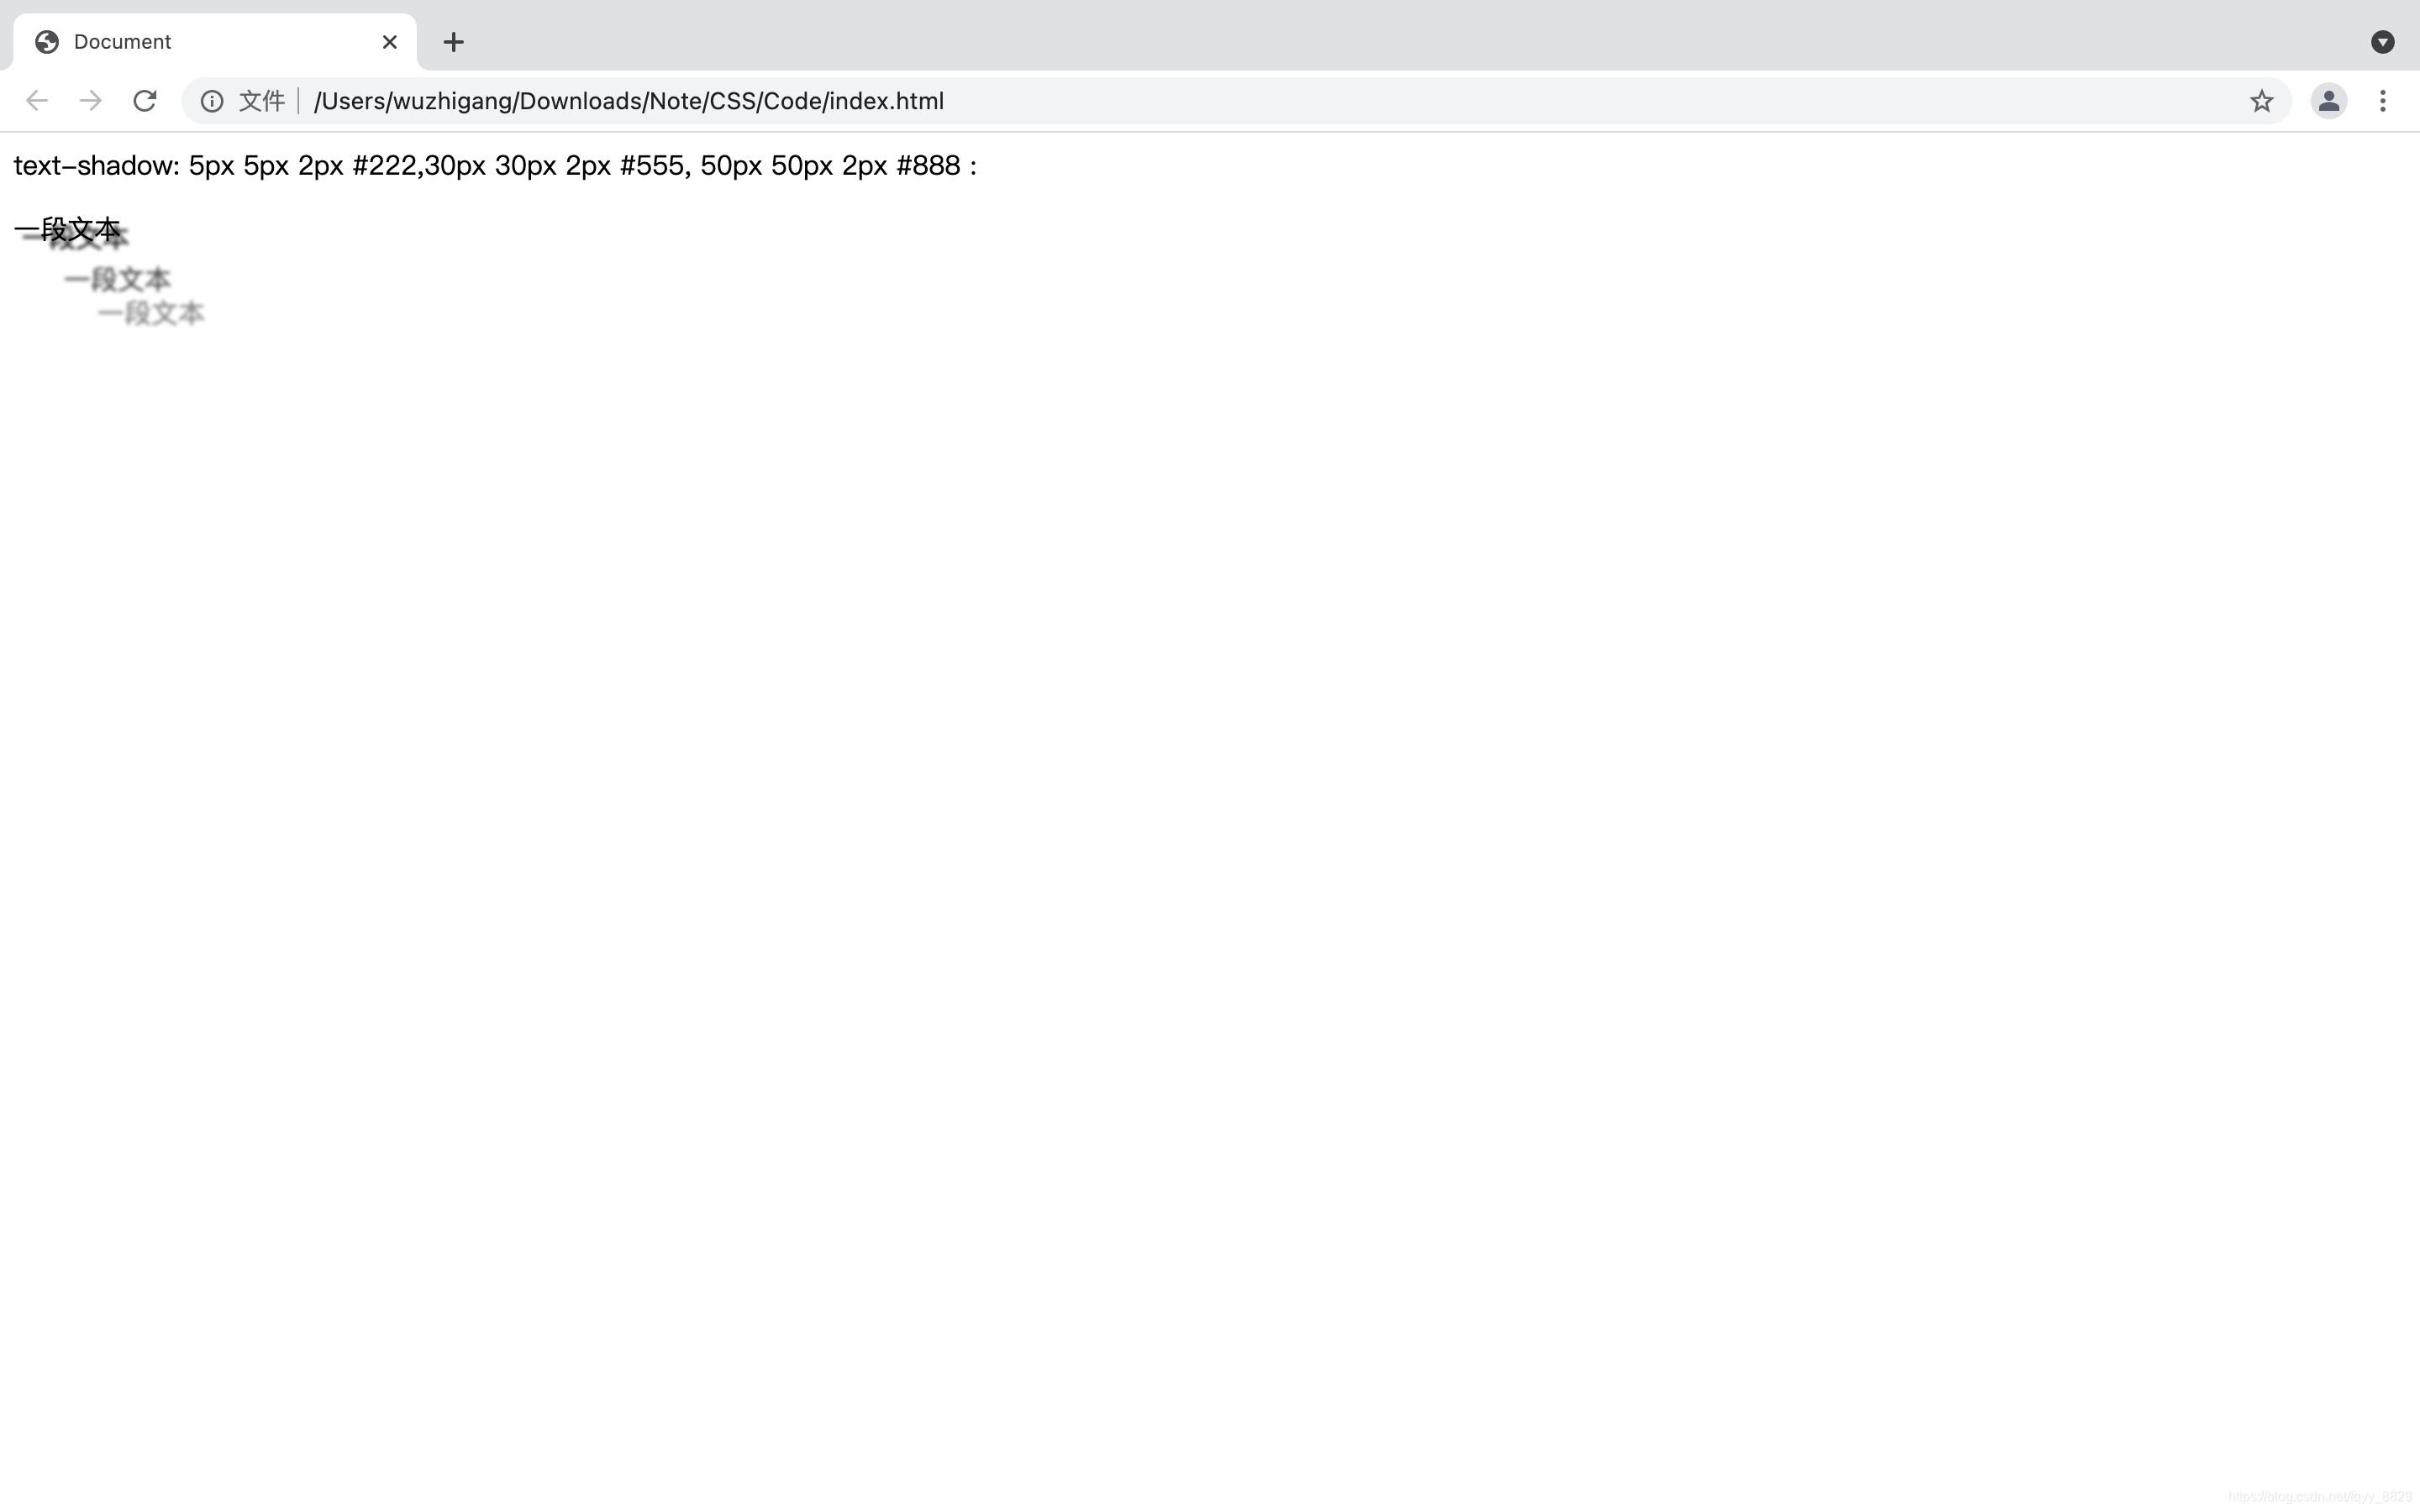Screen dimensions: 2420x1512
Task: Click the browser back arrow
Action: click(x=37, y=101)
